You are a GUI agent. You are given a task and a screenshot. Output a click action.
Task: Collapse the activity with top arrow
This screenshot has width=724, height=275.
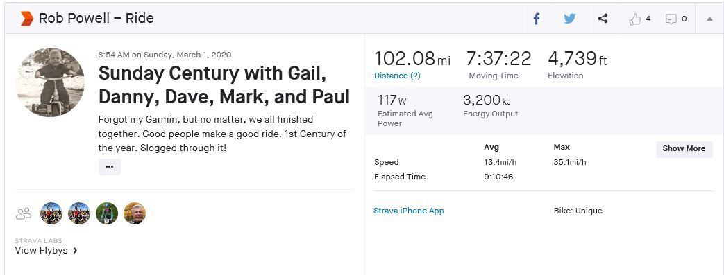click(x=709, y=19)
